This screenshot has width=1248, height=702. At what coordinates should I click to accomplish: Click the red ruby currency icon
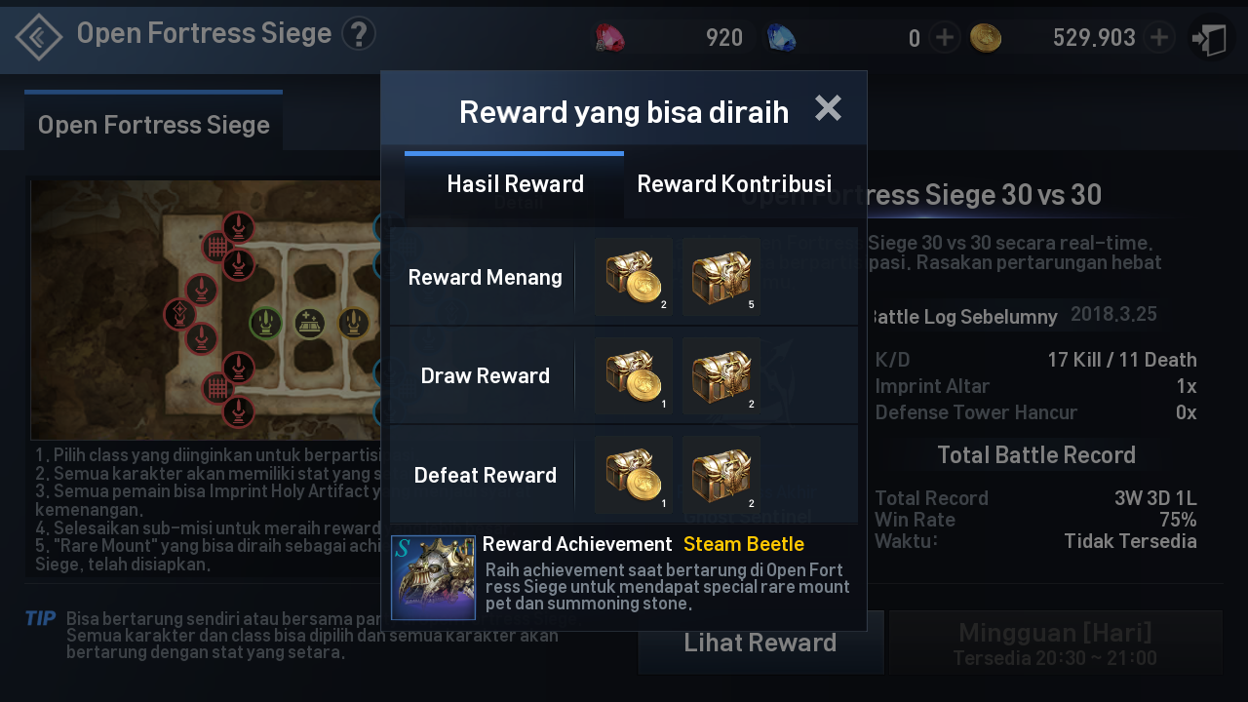609,38
